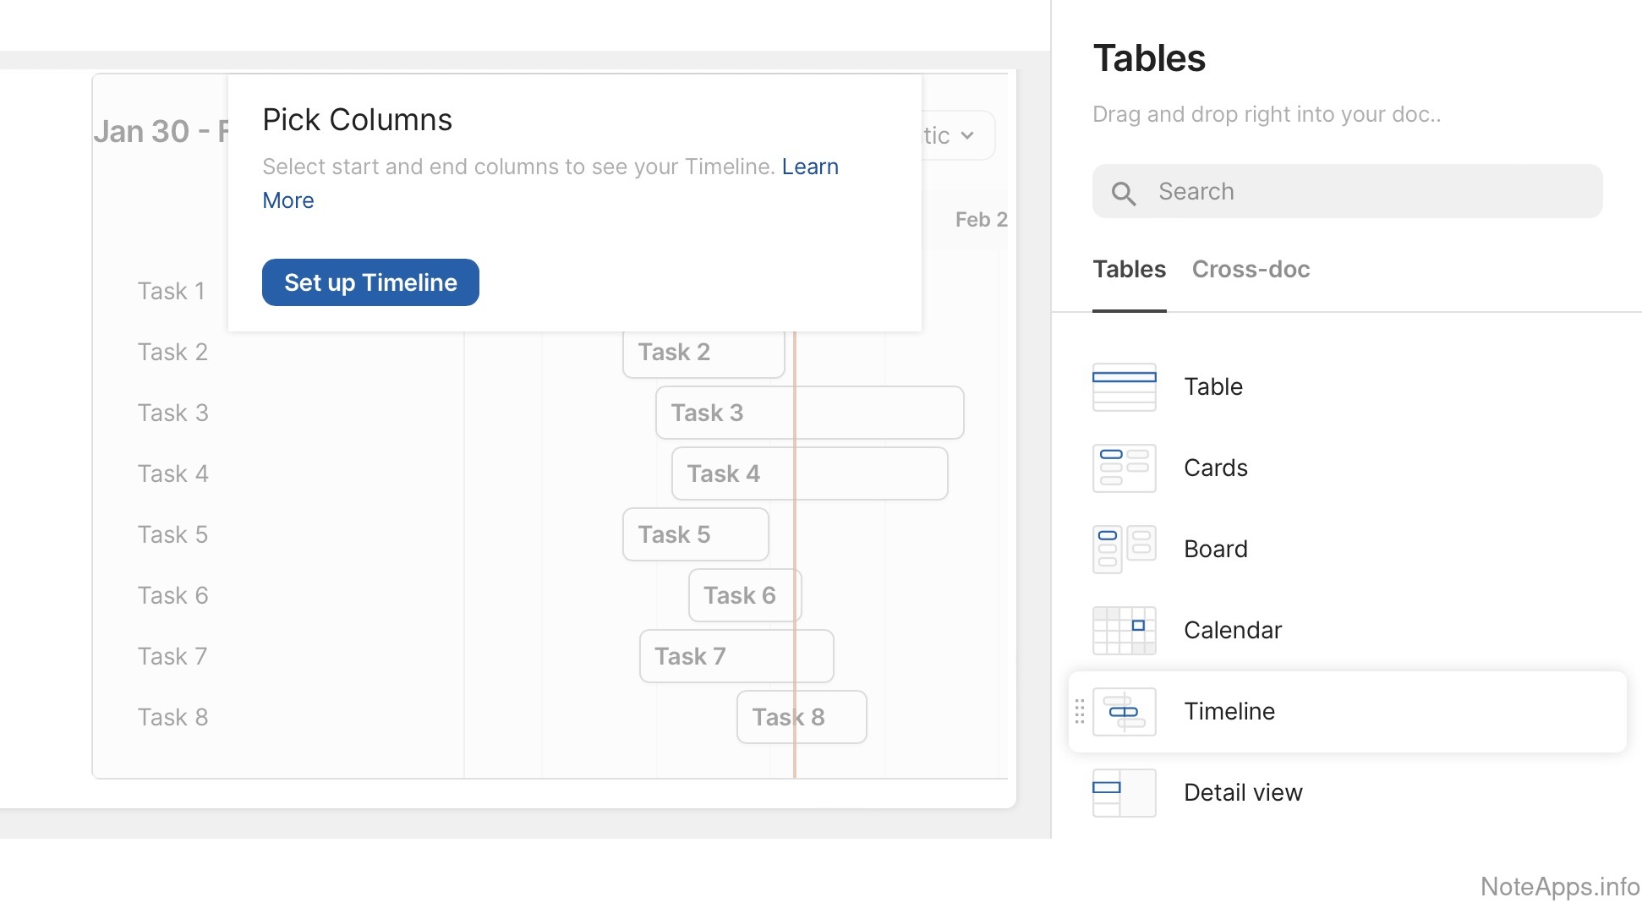Viewport: 1642px width, 903px height.
Task: Choose the Board layout icon
Action: point(1124,550)
